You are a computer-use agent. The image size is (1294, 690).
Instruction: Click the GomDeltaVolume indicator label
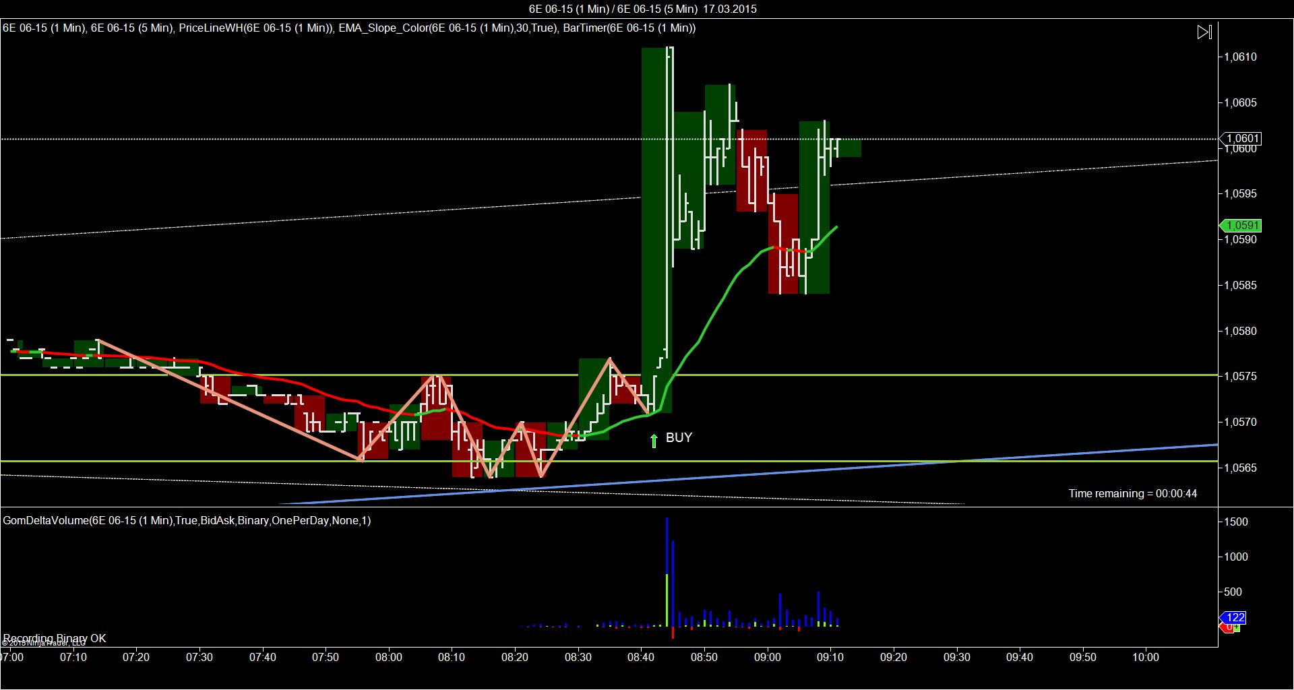(187, 521)
